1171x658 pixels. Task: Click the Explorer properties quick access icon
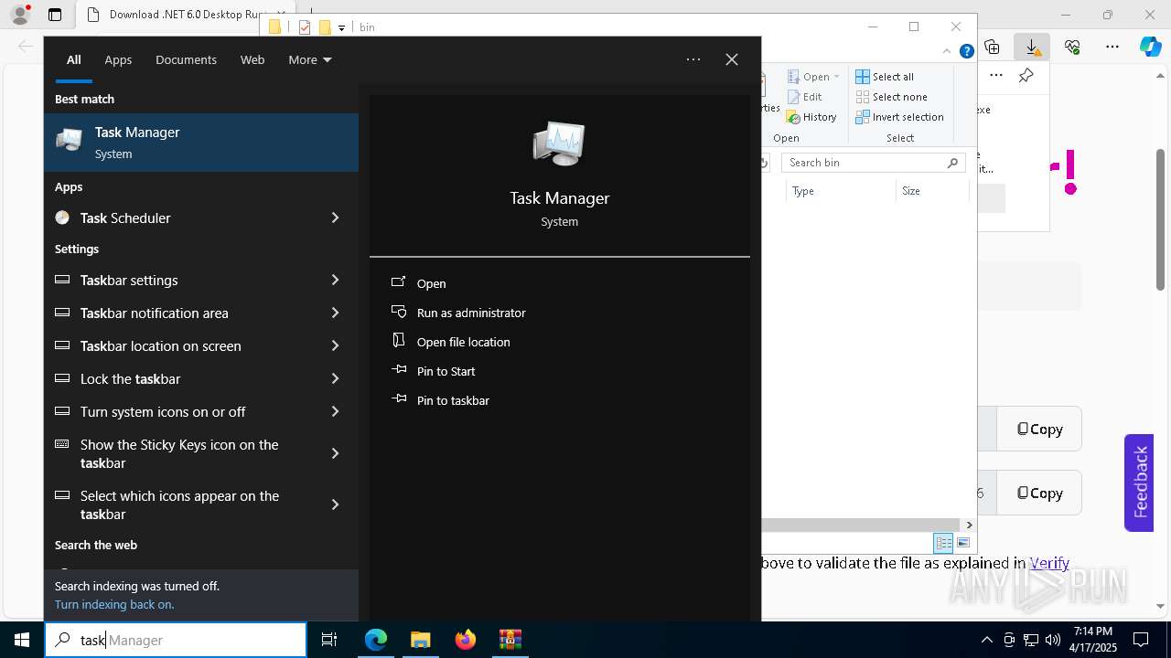(305, 27)
